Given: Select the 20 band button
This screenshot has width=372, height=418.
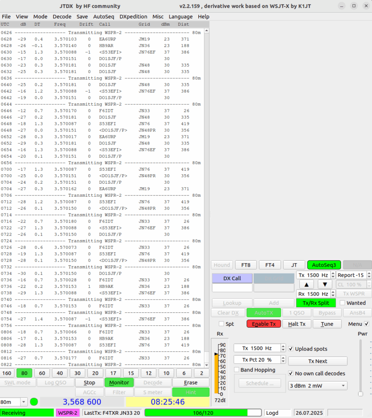Looking at the screenshot, I should 95,373.
